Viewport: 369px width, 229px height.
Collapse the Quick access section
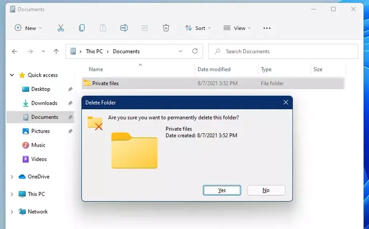12,75
